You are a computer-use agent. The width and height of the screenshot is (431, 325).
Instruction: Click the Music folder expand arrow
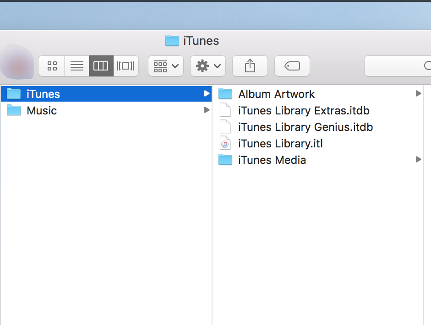point(207,110)
